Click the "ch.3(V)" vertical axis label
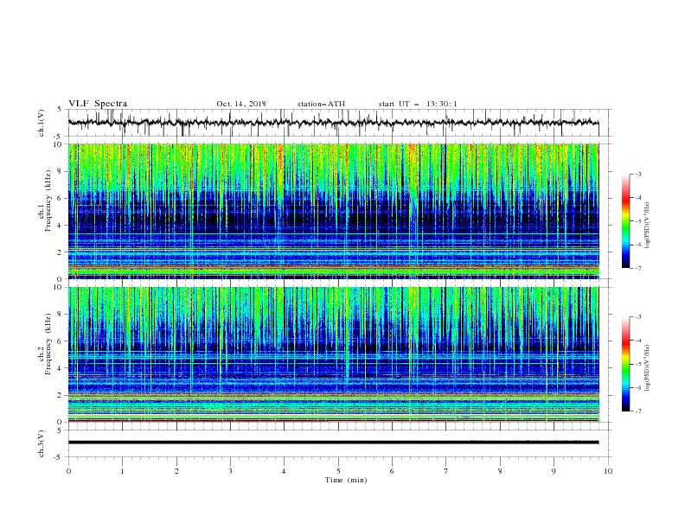 (42, 443)
